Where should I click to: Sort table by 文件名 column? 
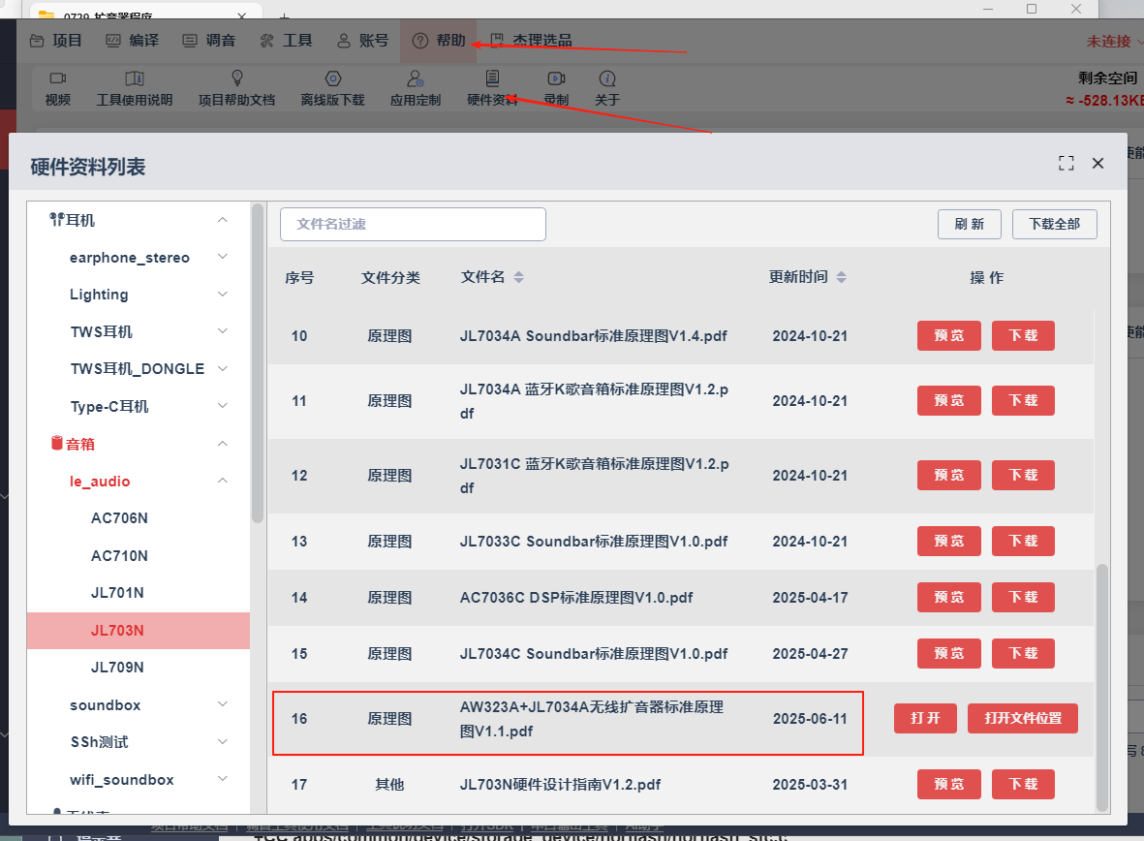519,277
